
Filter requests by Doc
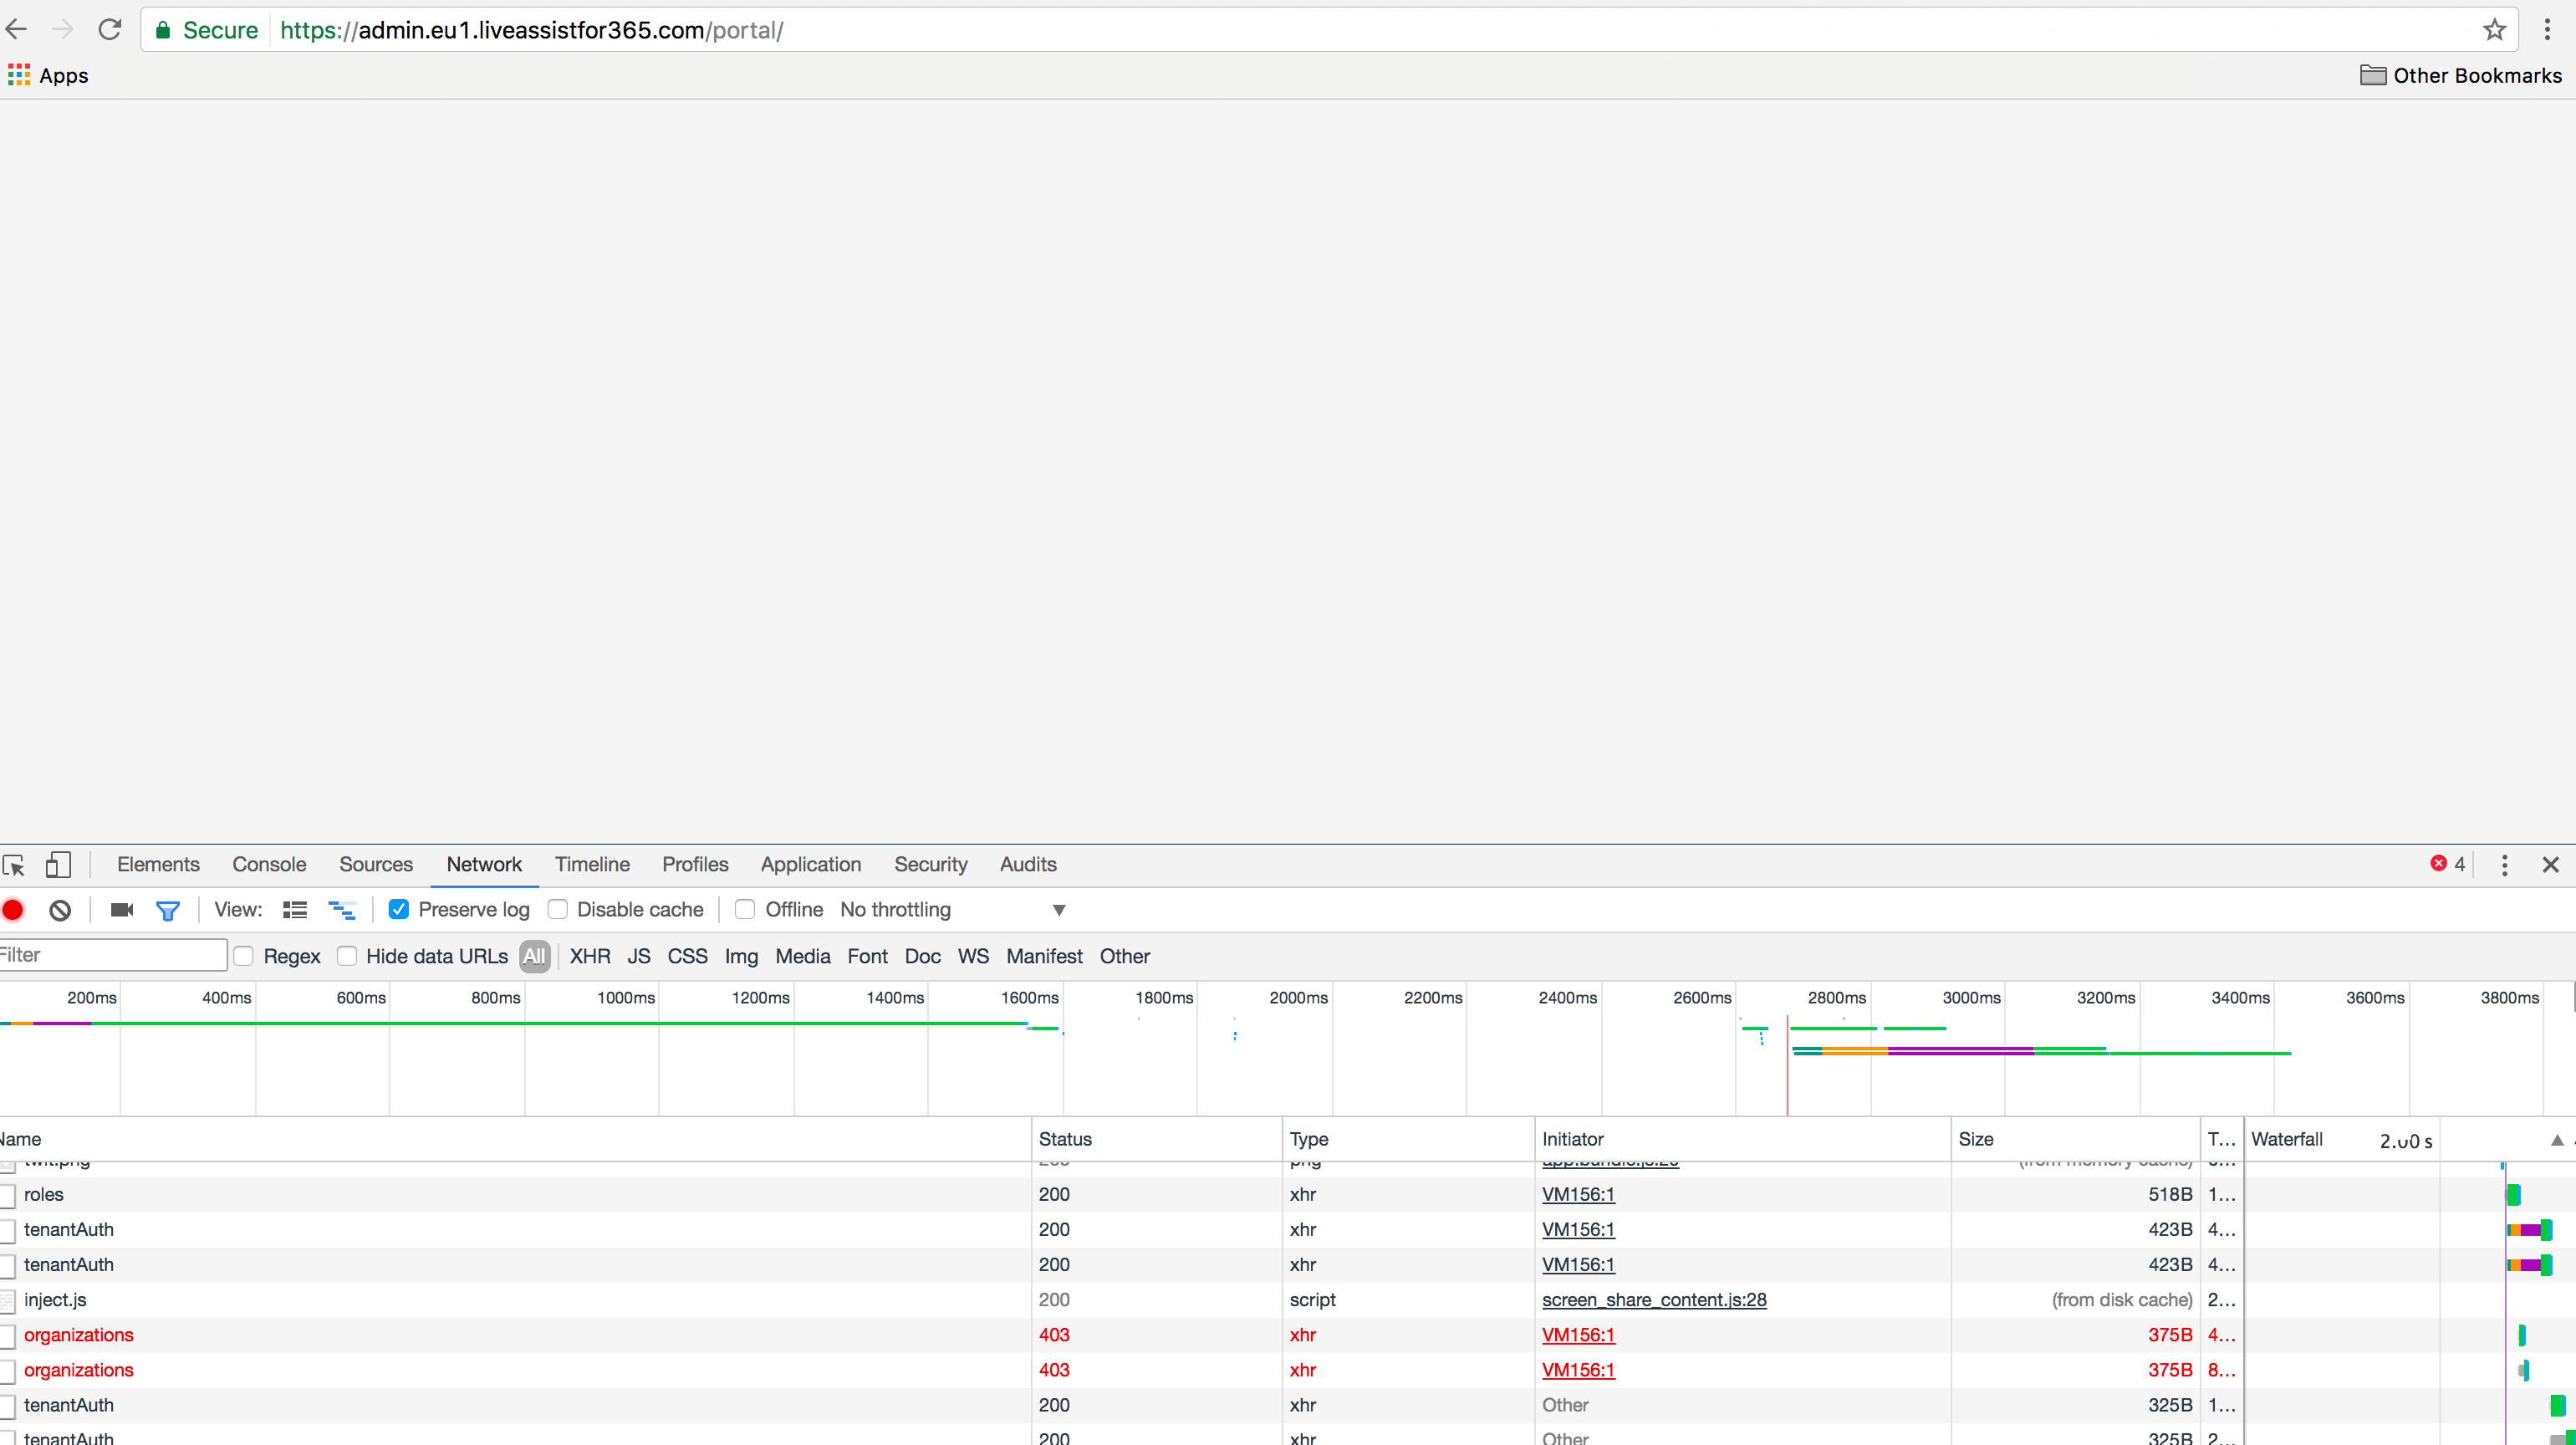point(922,956)
